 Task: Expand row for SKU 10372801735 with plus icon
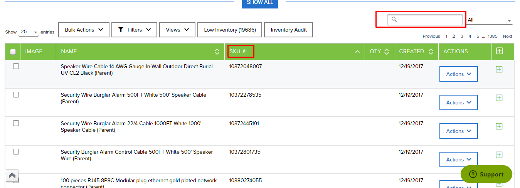pyautogui.click(x=499, y=155)
